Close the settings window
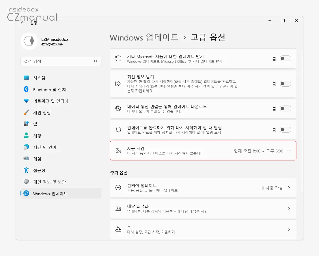319x256 pixels. click(x=296, y=21)
